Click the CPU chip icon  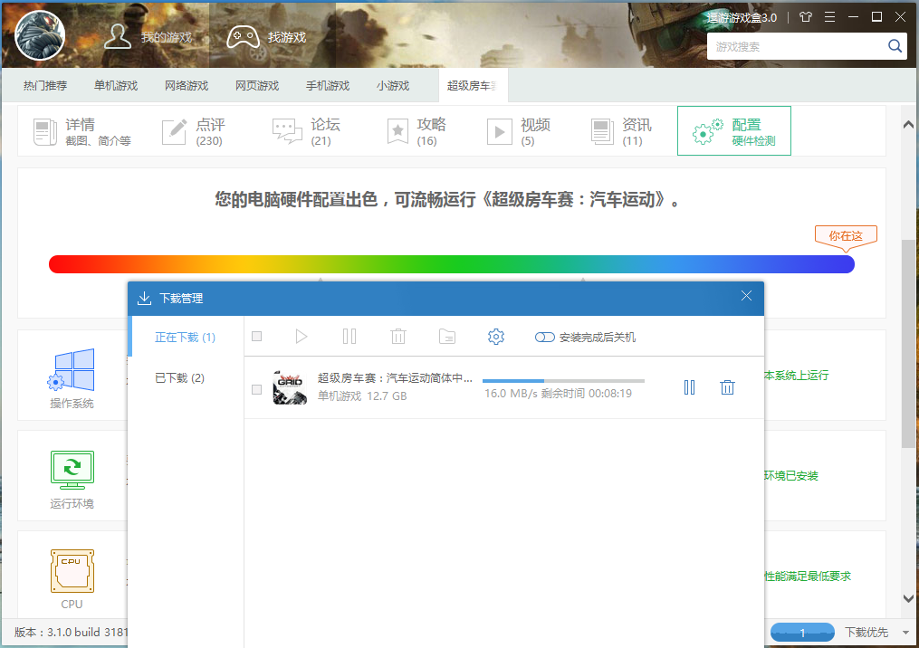pyautogui.click(x=72, y=571)
